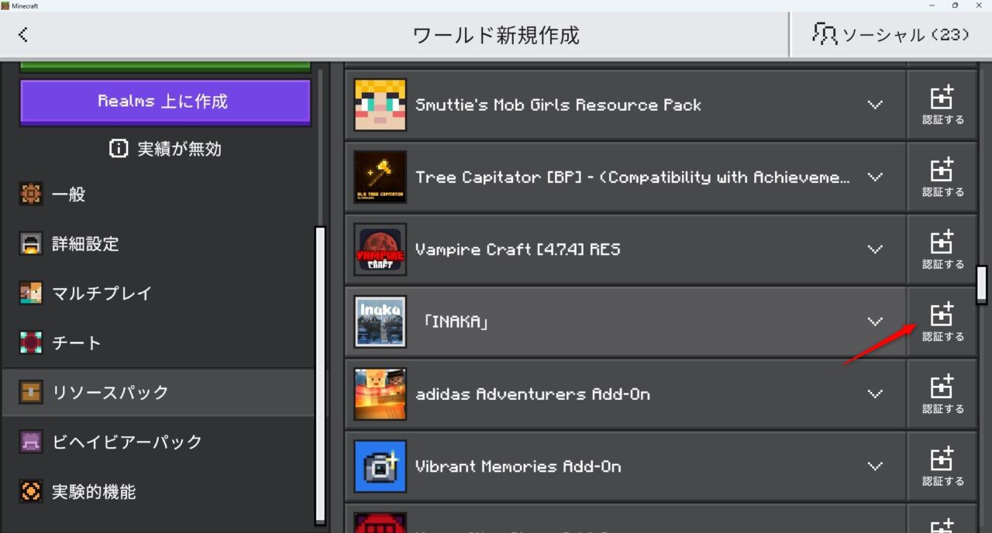Select the リソースパック tab
The width and height of the screenshot is (992, 533).
coord(158,393)
